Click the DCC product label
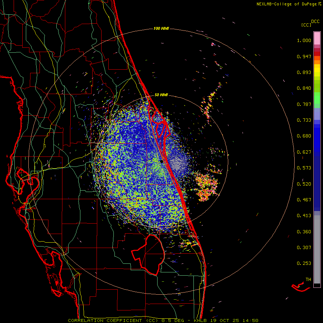This screenshot has width=323, height=323. click(x=315, y=22)
